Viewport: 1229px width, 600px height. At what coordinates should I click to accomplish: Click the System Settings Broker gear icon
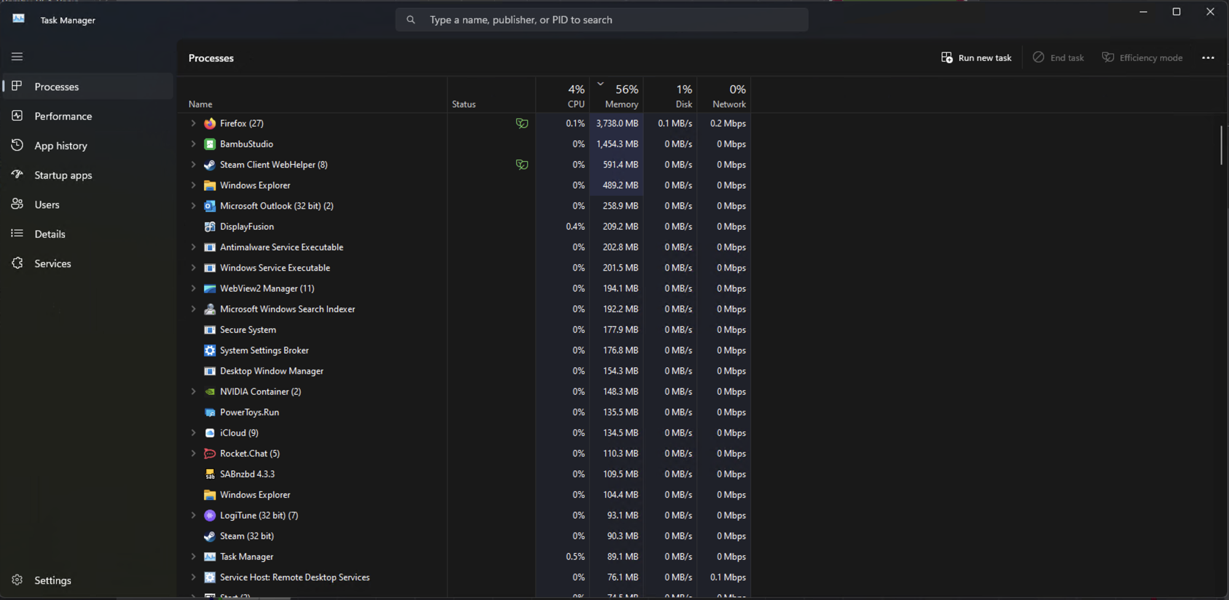(x=210, y=350)
